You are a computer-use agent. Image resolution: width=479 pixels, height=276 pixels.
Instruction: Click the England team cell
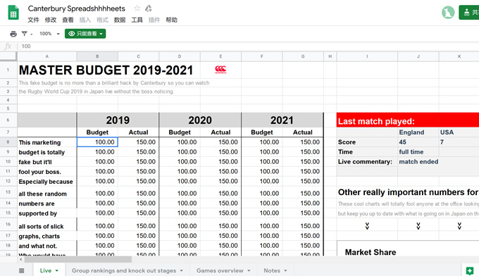click(x=418, y=132)
